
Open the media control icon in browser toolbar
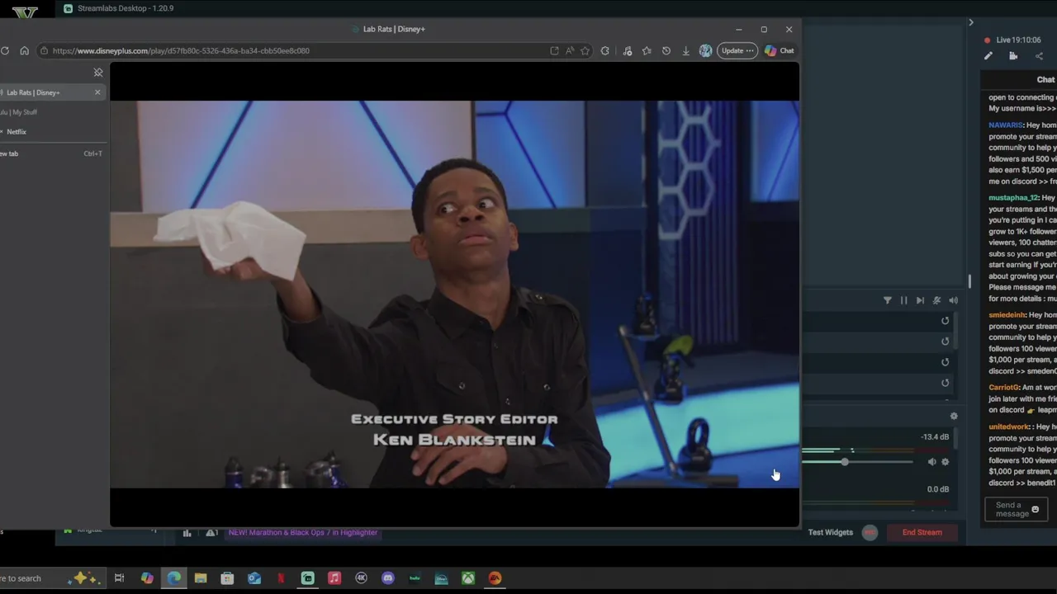tap(628, 50)
